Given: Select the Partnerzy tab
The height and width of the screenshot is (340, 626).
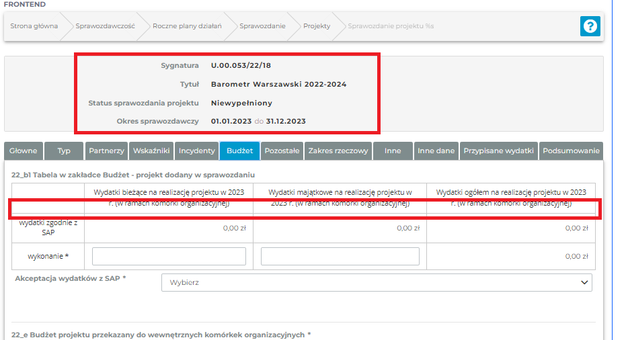Looking at the screenshot, I should tap(106, 151).
